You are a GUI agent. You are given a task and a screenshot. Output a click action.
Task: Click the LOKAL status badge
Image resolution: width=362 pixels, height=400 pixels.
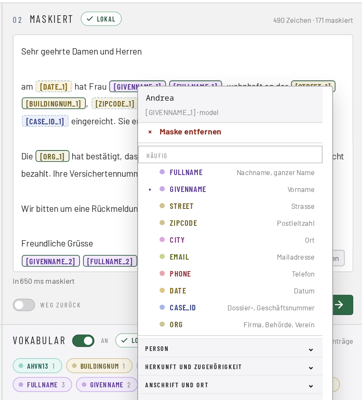pyautogui.click(x=101, y=19)
